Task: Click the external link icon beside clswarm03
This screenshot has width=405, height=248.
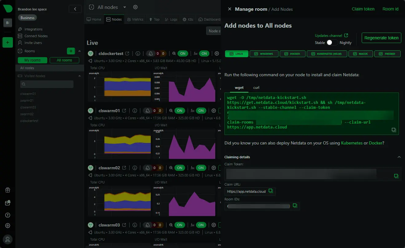Action: 124,225
